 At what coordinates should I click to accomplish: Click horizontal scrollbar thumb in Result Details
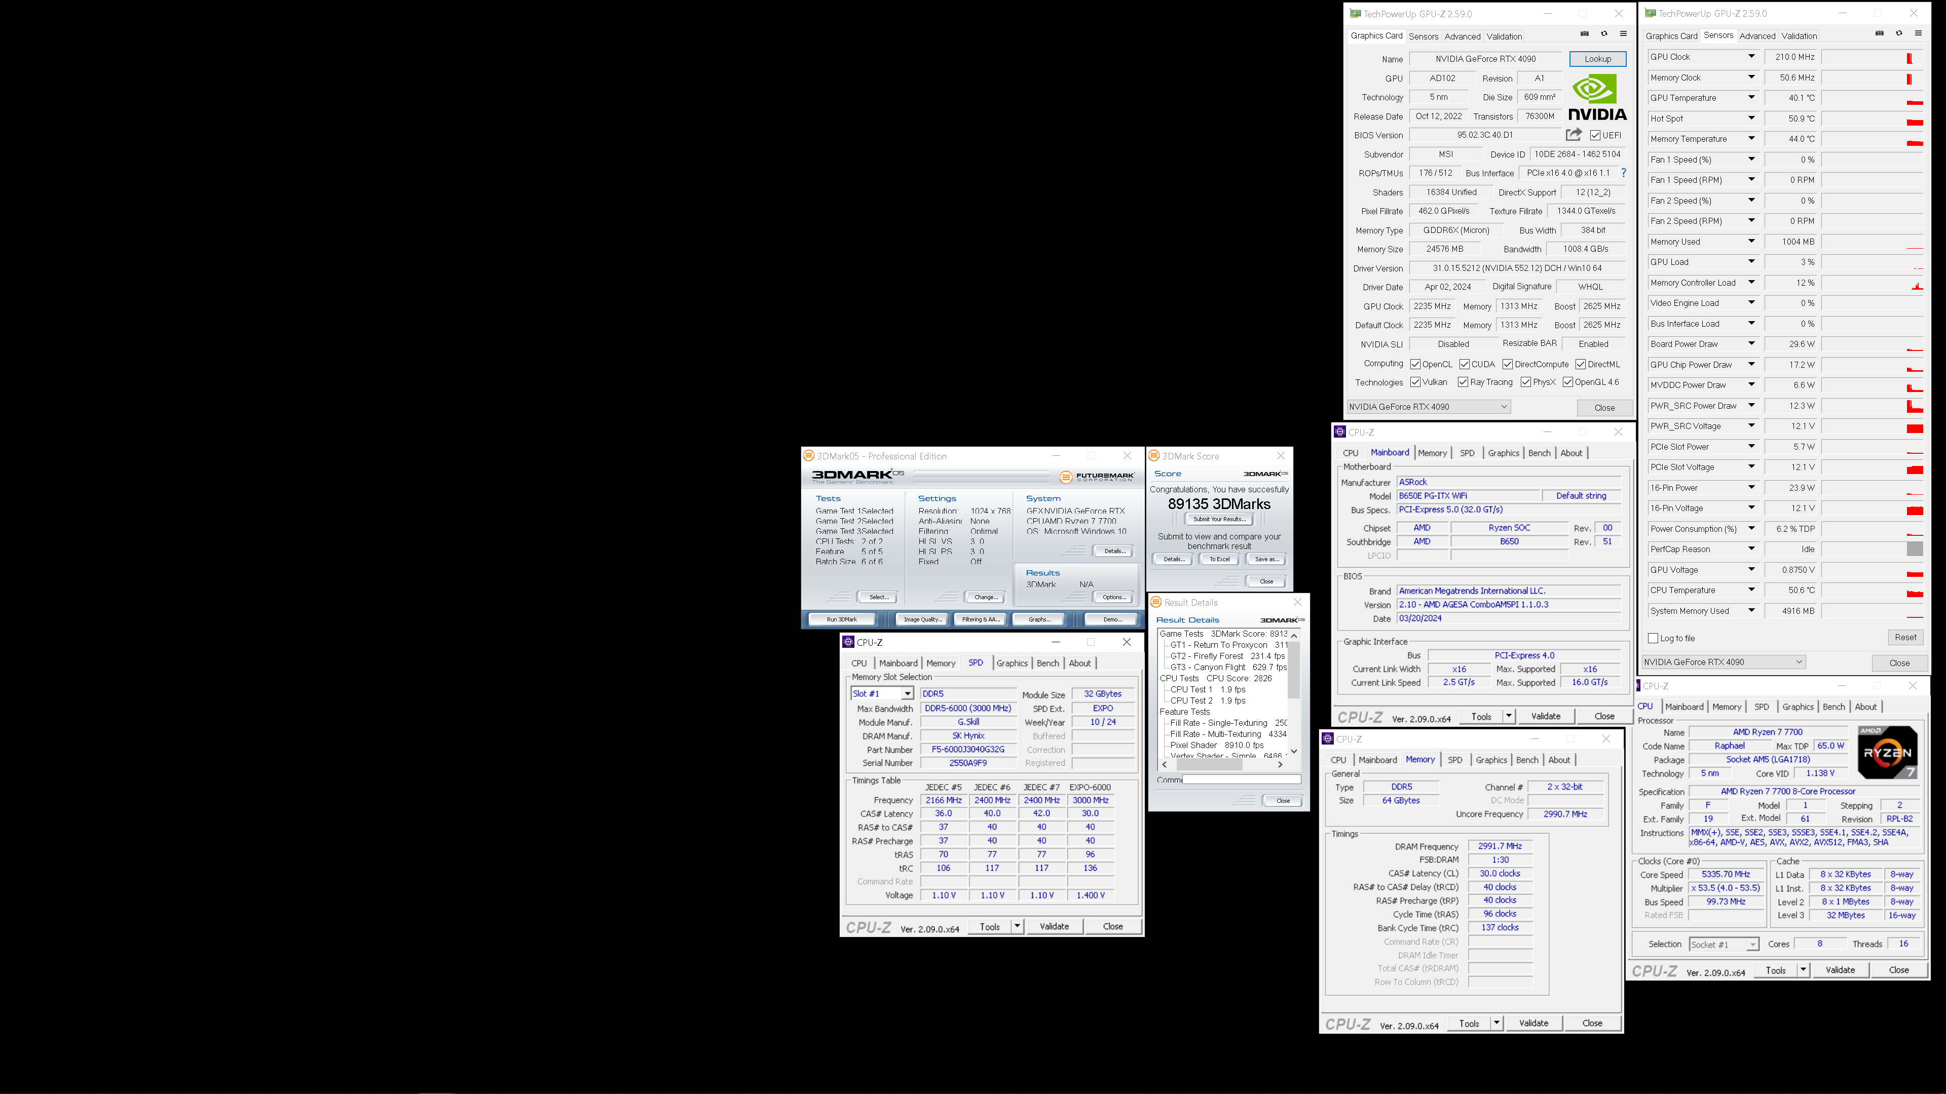1209,764
